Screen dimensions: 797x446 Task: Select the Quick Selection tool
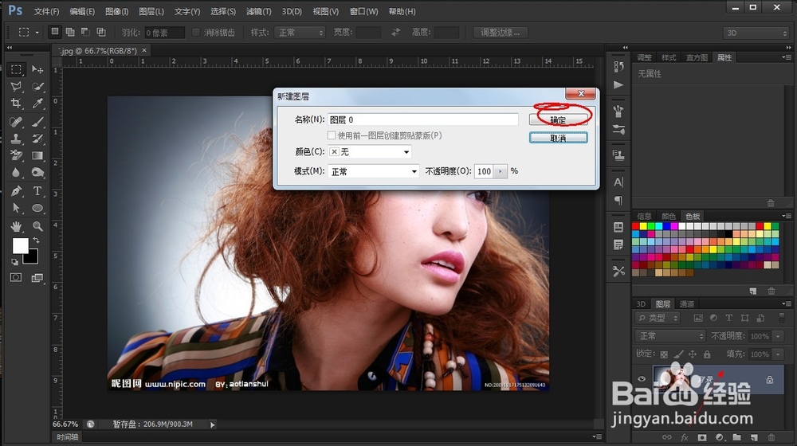click(37, 86)
